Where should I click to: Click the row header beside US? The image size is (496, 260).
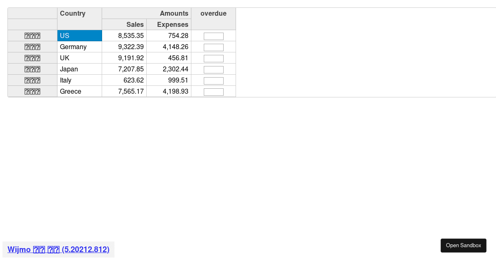click(x=32, y=36)
